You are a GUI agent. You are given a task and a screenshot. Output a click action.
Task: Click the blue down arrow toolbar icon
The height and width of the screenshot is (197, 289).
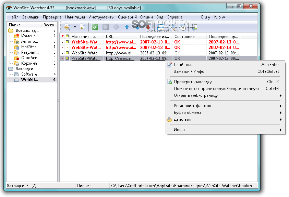pos(137,28)
